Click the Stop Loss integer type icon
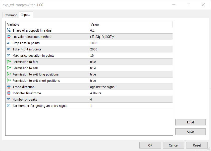The width and height of the screenshot is (211, 151). [9, 43]
